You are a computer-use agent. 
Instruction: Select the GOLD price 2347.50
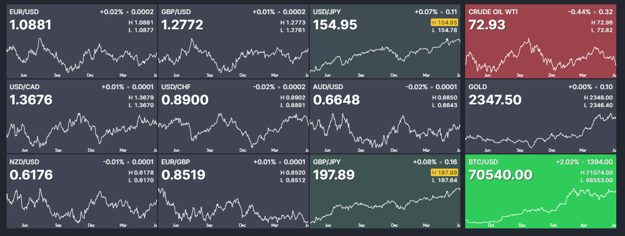(x=495, y=100)
